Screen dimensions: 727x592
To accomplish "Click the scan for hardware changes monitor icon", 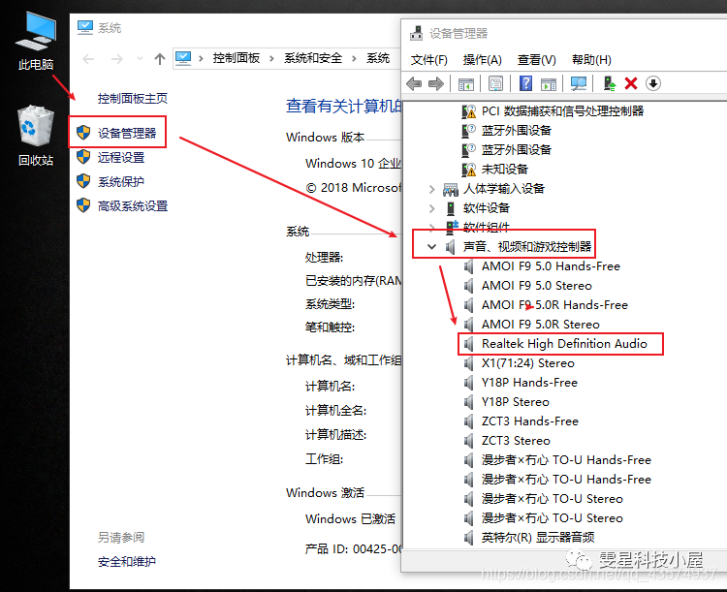I will (579, 84).
